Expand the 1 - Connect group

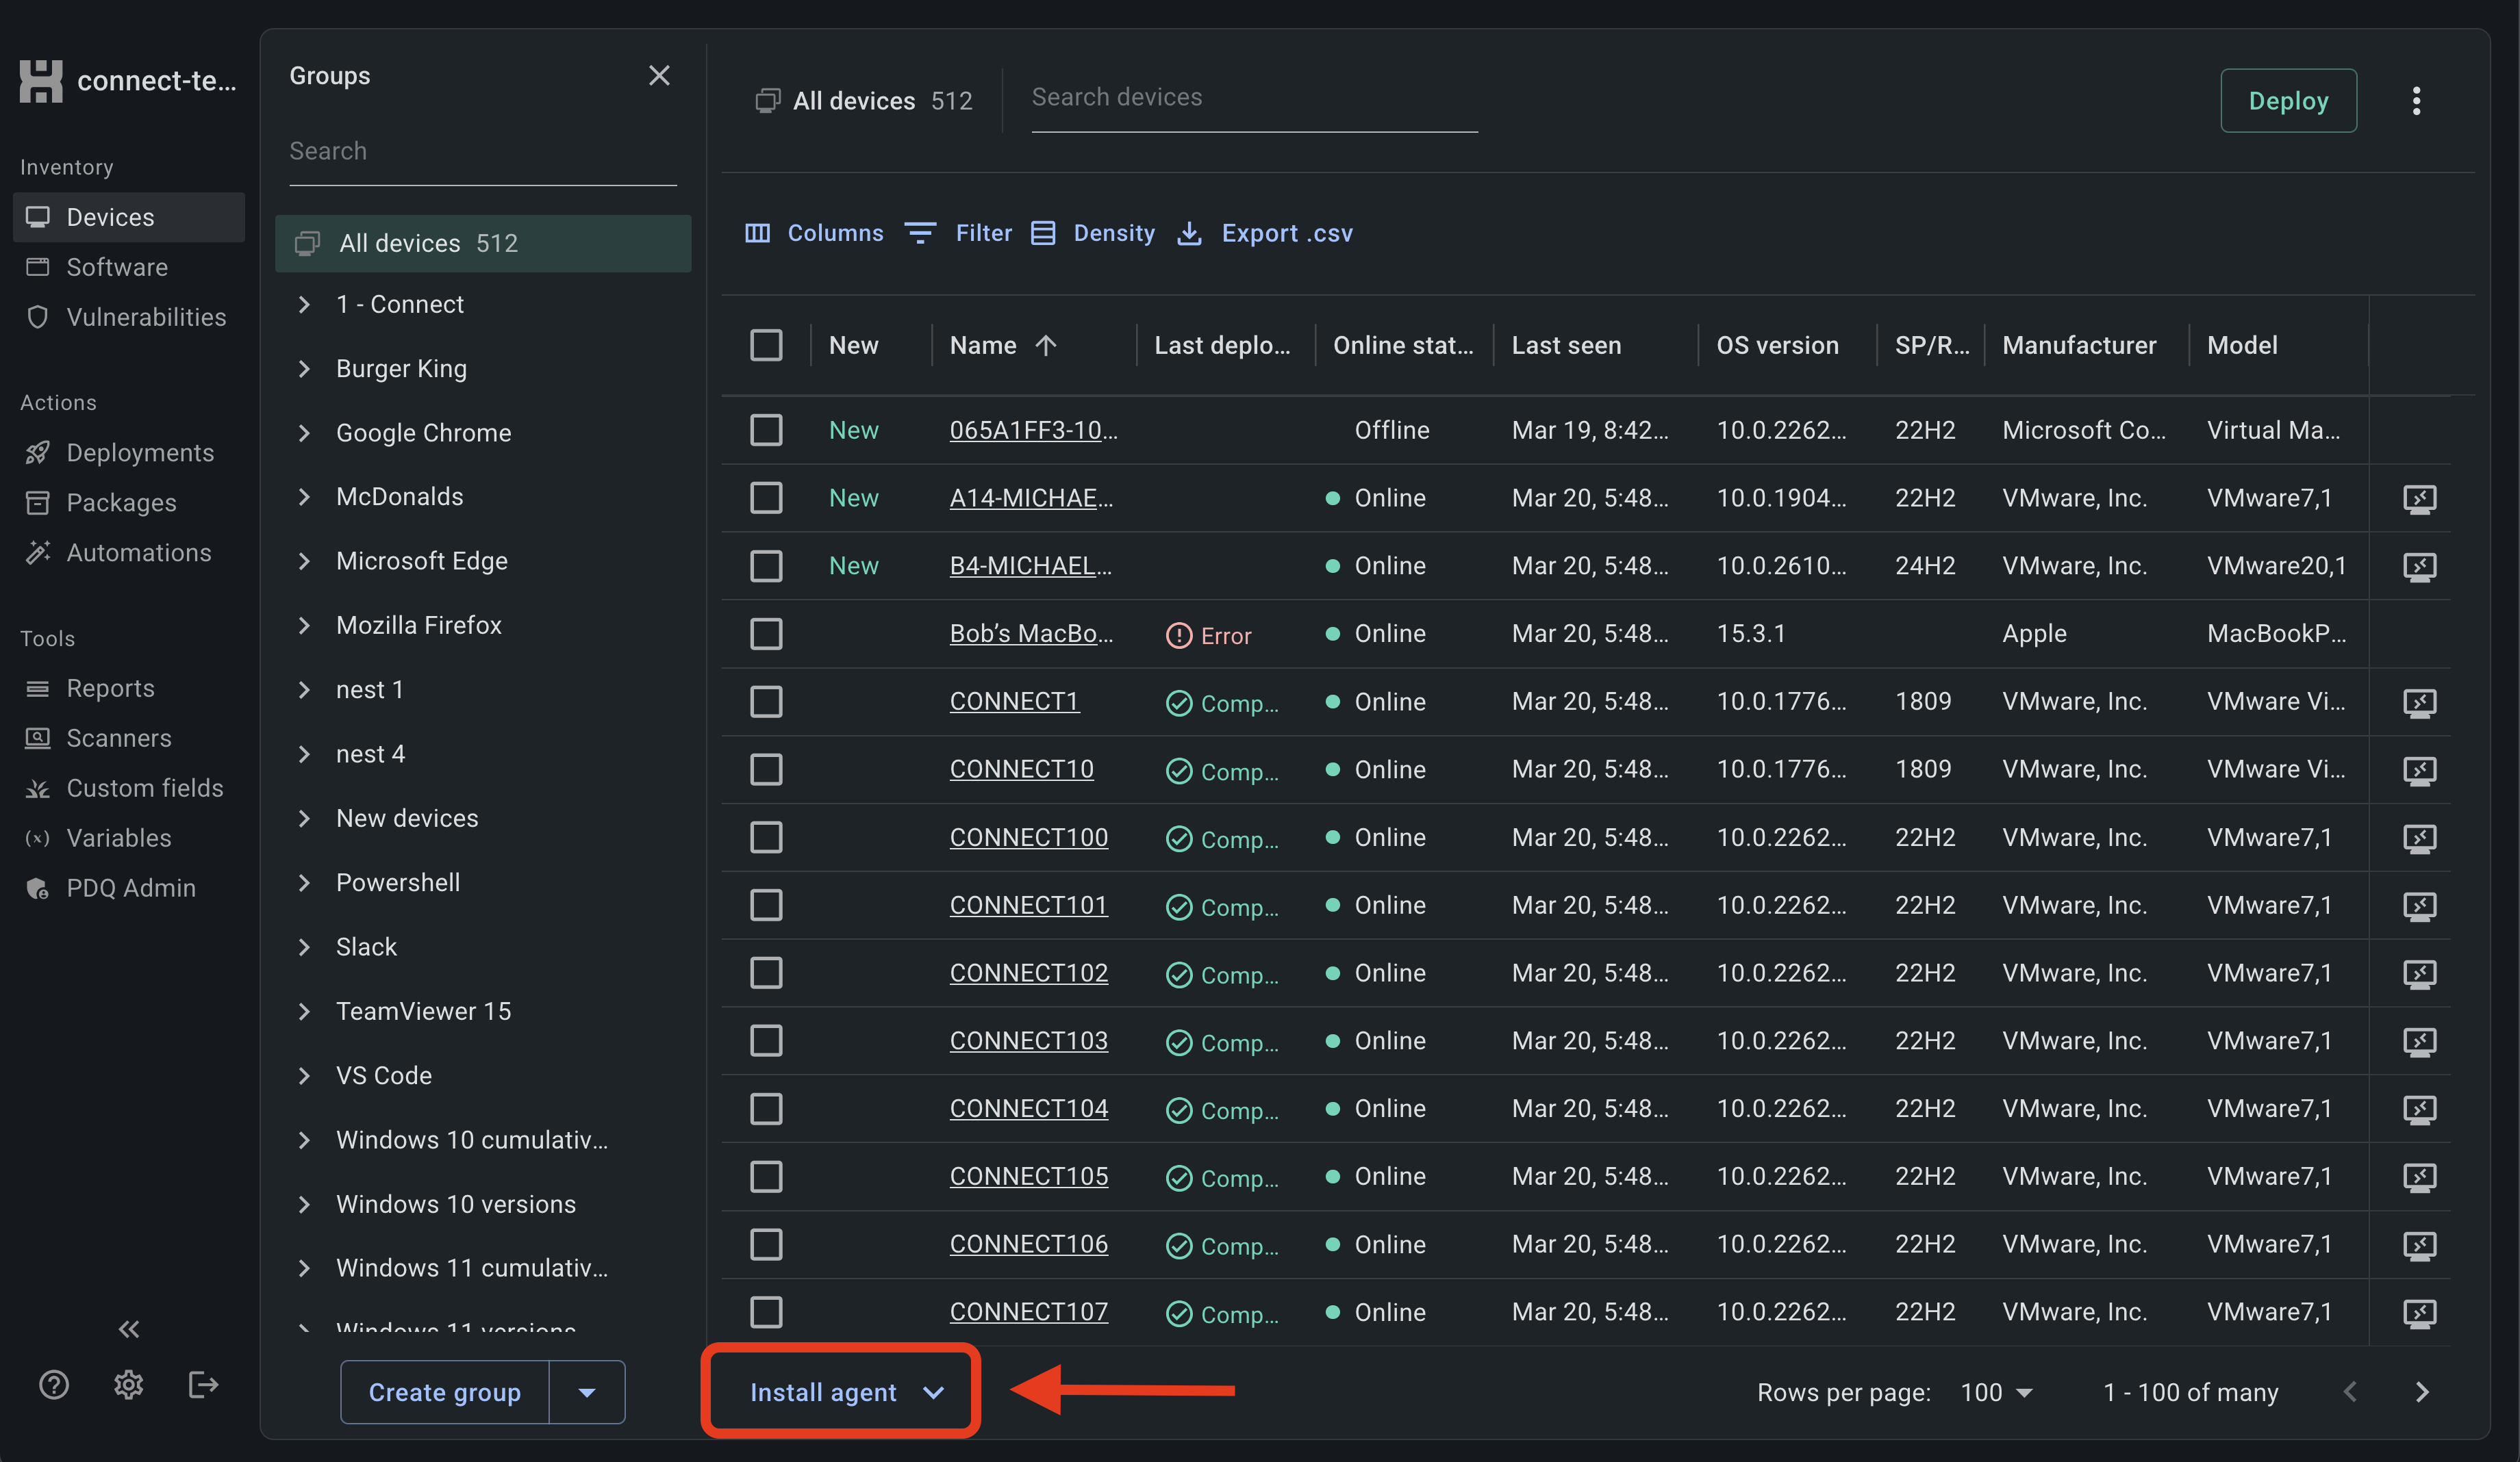(304, 305)
